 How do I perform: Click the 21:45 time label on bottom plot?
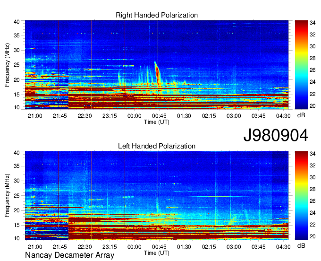(60, 247)
